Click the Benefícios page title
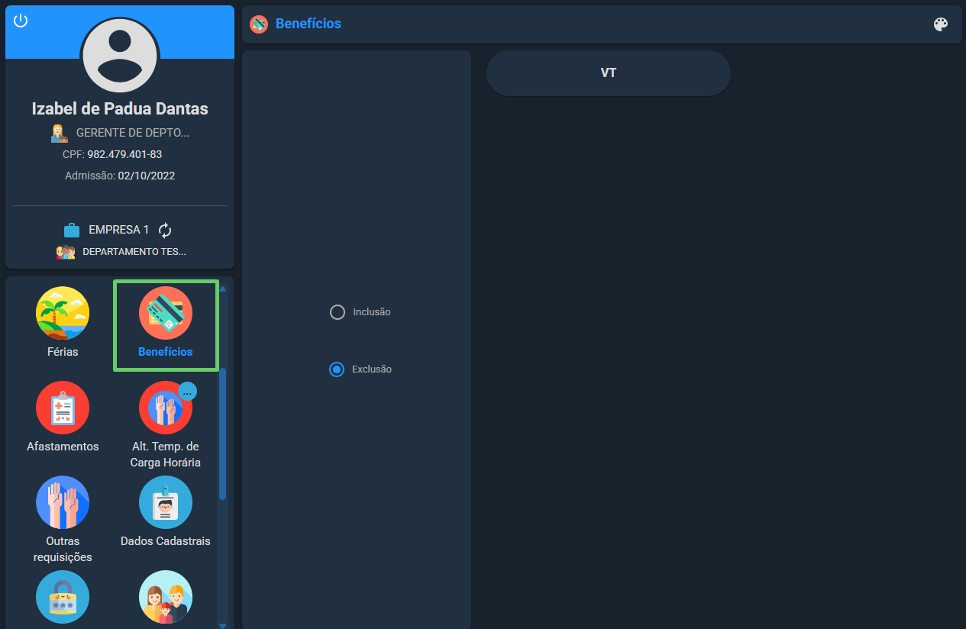This screenshot has height=629, width=966. (309, 24)
